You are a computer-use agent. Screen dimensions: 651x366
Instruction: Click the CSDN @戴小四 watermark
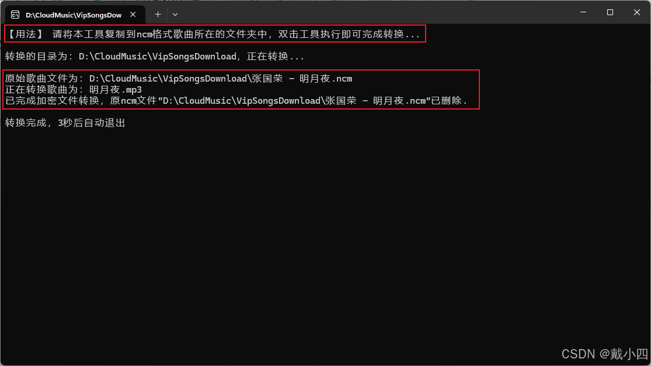click(x=604, y=354)
